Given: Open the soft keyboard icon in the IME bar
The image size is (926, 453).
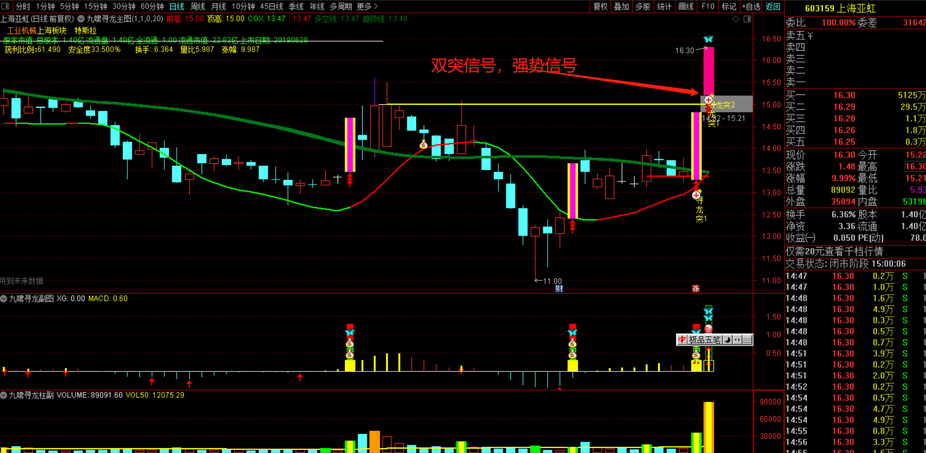Looking at the screenshot, I should 747,340.
